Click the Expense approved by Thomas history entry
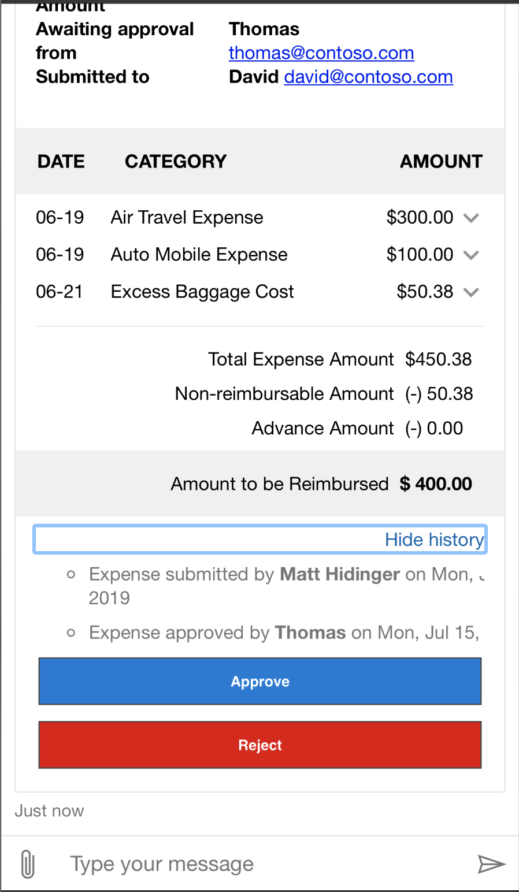Viewport: 519px width, 892px height. pyautogui.click(x=283, y=633)
